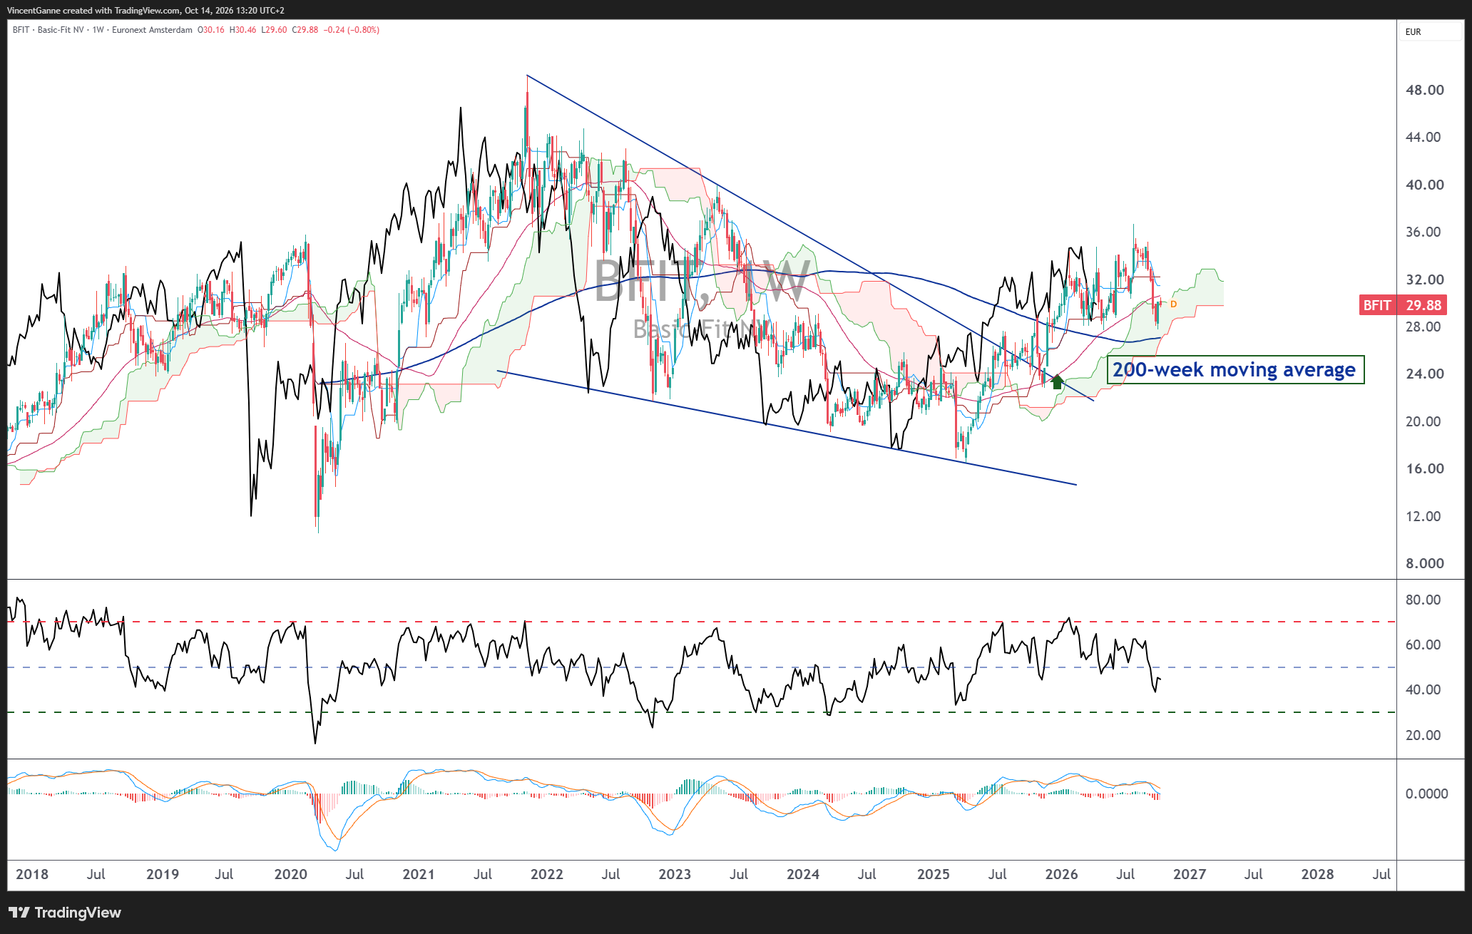
Task: Click the TradingView logo at the bottom
Action: [x=65, y=913]
